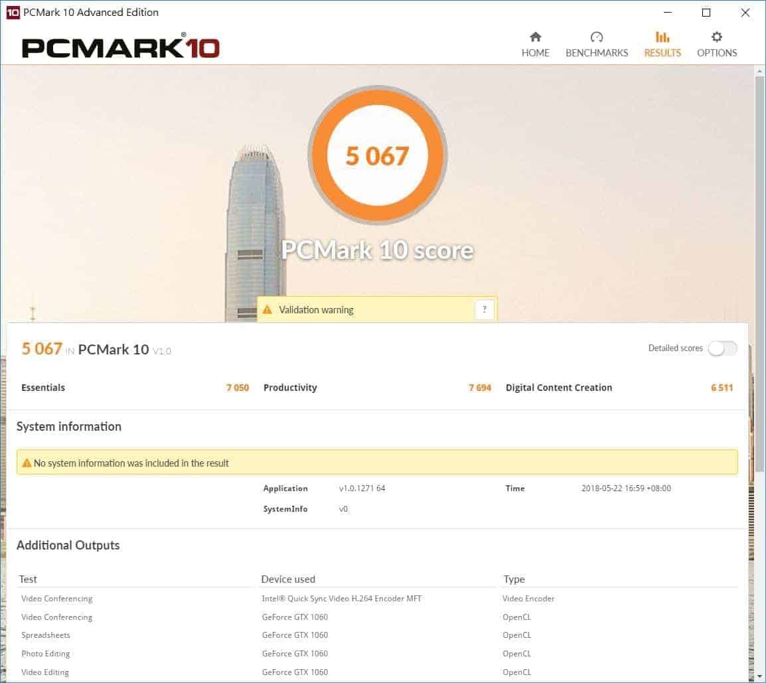Open the HOME tab
Image resolution: width=766 pixels, height=683 pixels.
click(x=536, y=45)
